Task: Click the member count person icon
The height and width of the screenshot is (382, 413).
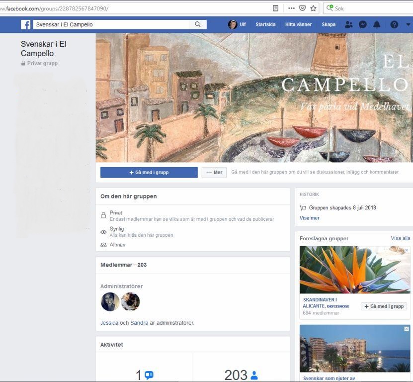Action: 254,375
